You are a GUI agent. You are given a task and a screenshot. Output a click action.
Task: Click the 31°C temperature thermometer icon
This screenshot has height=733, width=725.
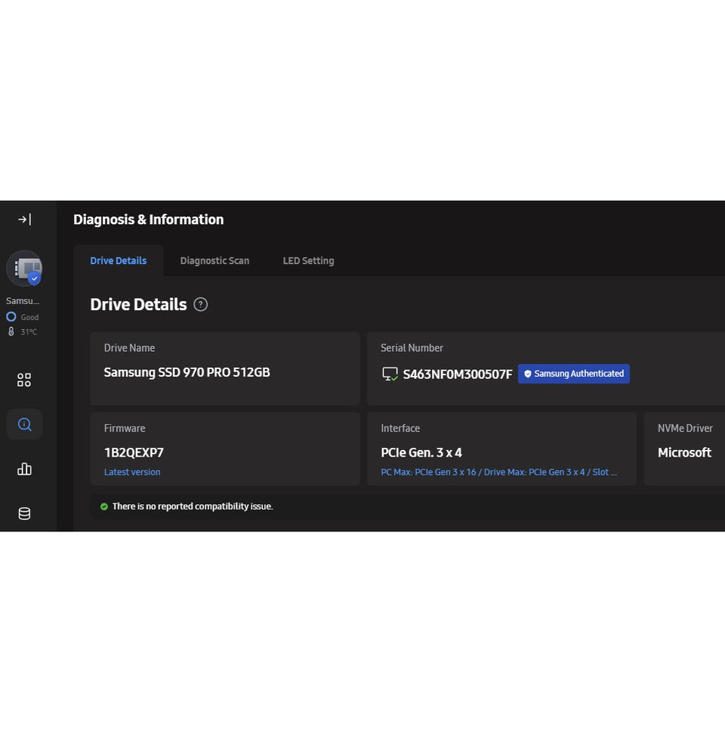[x=11, y=331]
